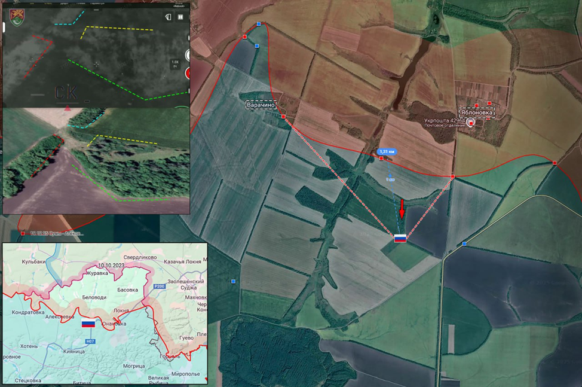Click the red record button in drone feed
The width and height of the screenshot is (582, 387).
188,74
